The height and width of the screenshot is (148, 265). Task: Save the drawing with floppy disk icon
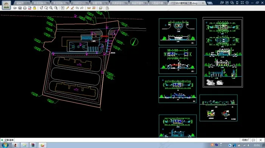pos(20,8)
